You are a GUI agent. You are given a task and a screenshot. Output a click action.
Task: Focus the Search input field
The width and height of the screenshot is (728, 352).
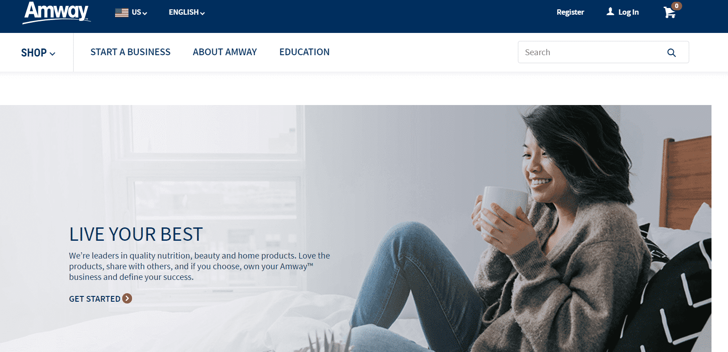[591, 52]
